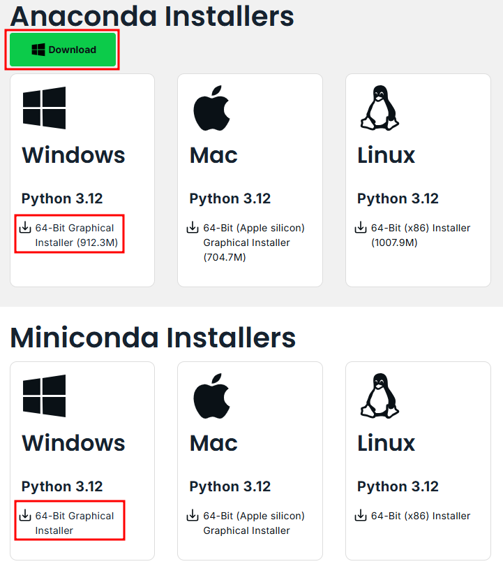The width and height of the screenshot is (503, 564).
Task: Click the green Download button
Action: pyautogui.click(x=63, y=50)
